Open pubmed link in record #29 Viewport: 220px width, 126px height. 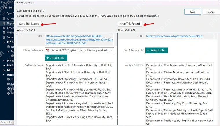point(174,36)
